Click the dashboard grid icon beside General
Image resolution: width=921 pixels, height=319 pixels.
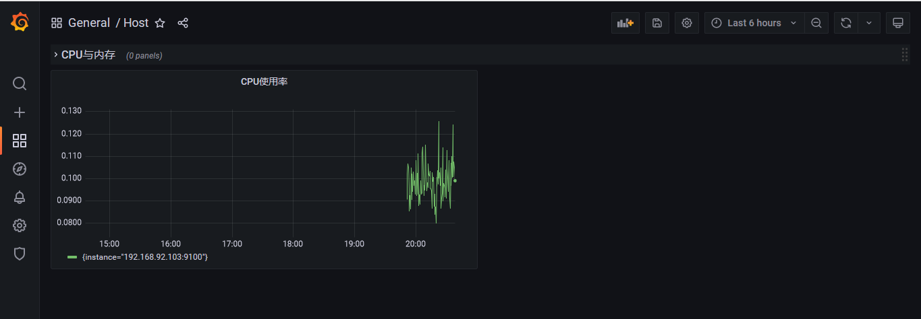57,23
